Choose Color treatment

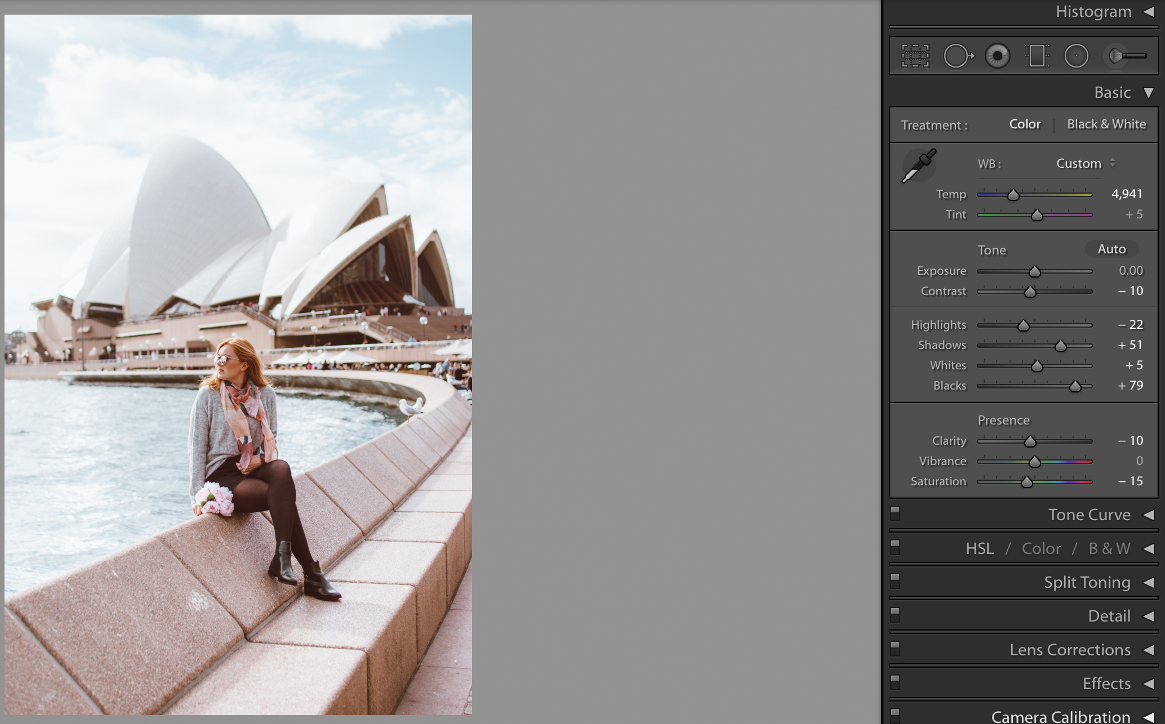pyautogui.click(x=1025, y=124)
